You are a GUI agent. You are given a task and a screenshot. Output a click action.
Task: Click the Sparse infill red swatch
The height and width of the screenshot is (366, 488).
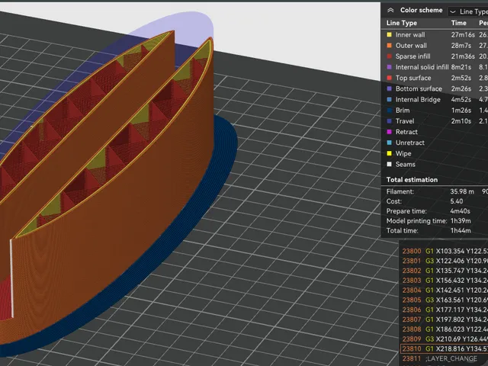tap(389, 56)
